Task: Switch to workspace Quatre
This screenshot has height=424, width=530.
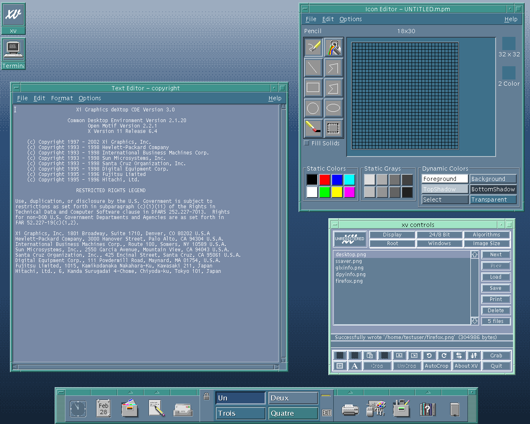Action: [293, 413]
